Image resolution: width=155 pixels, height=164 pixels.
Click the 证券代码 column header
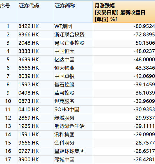[35, 12]
